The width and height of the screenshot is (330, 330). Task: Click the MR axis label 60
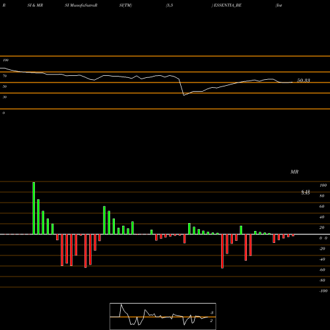point(322,207)
